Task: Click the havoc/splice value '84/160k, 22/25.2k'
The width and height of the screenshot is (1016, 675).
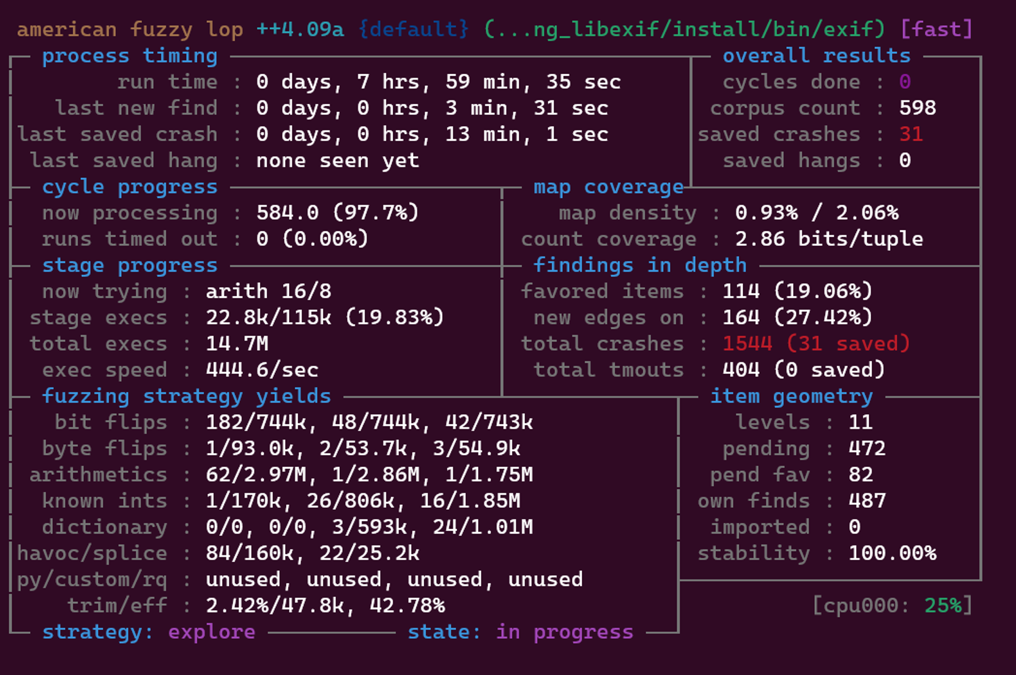Action: (313, 554)
